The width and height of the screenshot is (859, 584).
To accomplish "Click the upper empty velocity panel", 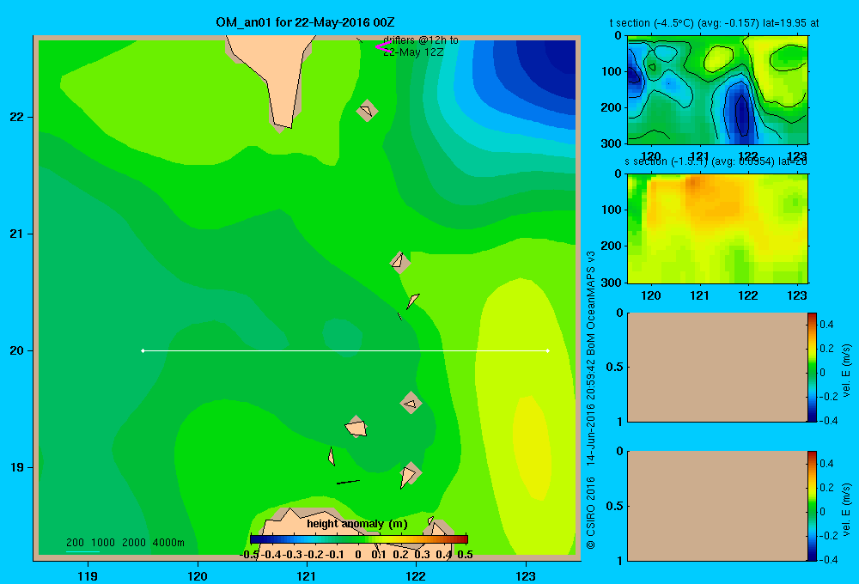I will click(717, 367).
